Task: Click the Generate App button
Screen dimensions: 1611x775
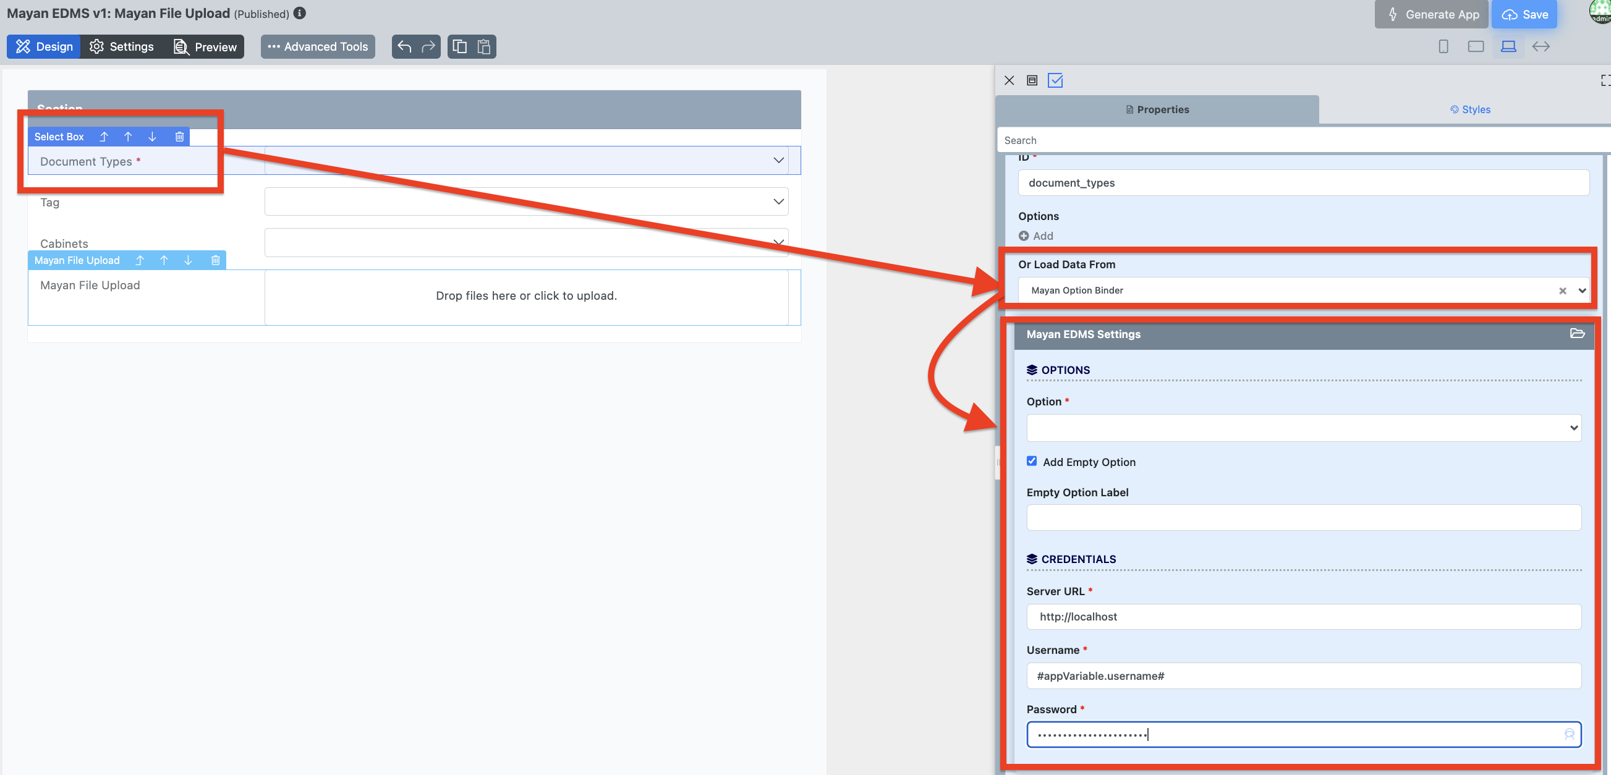Action: (1432, 14)
